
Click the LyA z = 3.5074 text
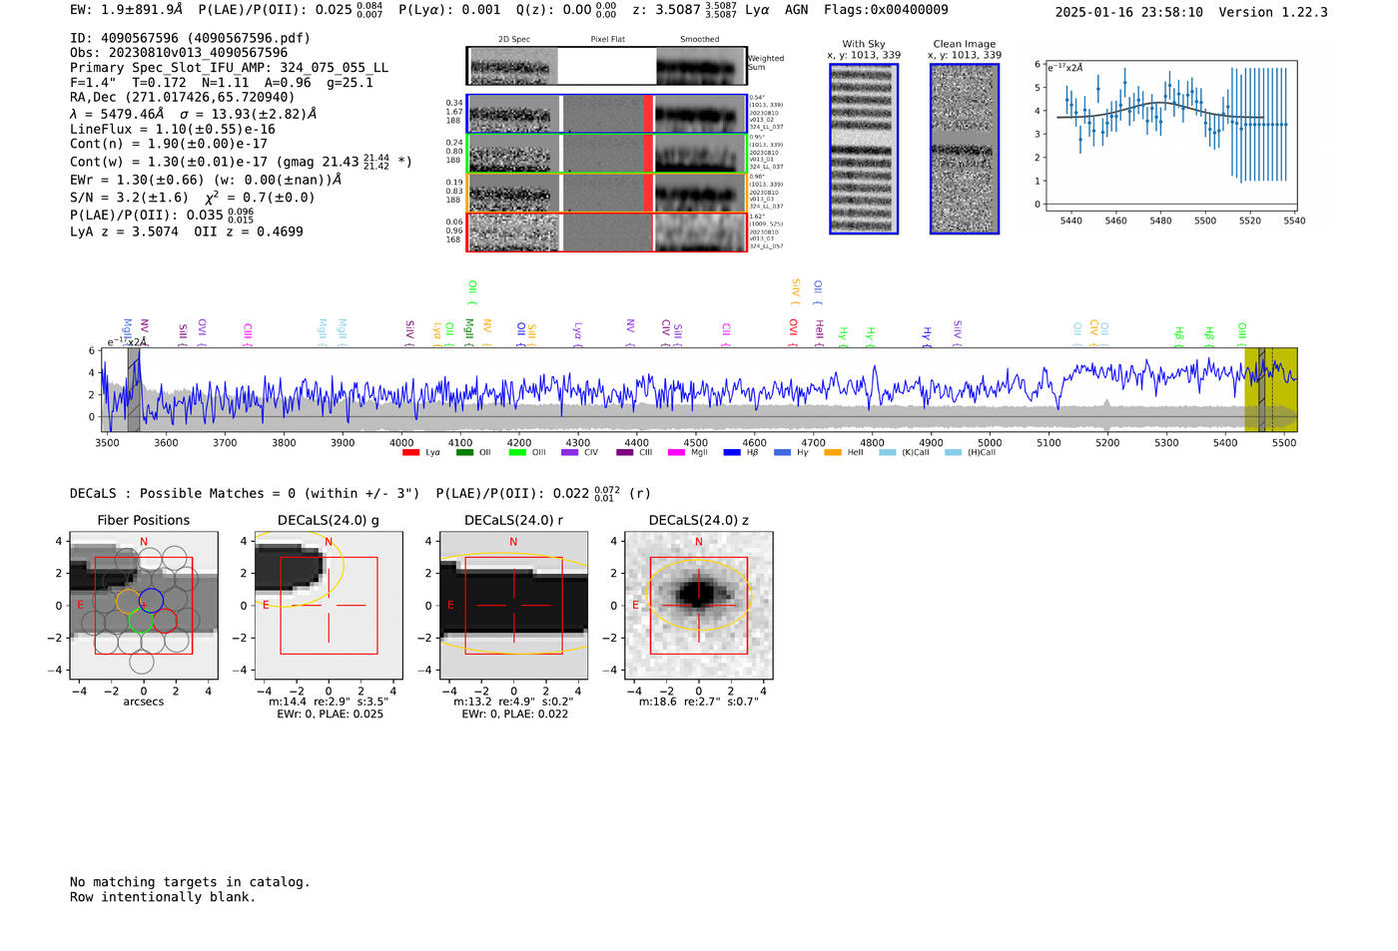(125, 232)
